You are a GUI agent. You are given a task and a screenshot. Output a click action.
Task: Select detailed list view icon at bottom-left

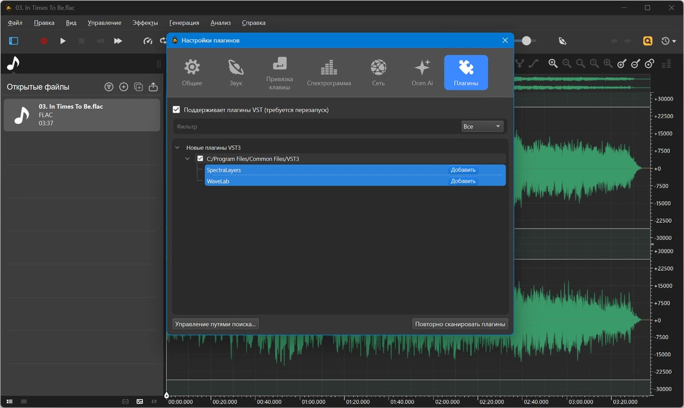click(10, 402)
